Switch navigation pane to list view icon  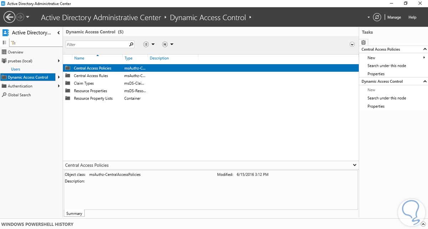tap(5, 42)
